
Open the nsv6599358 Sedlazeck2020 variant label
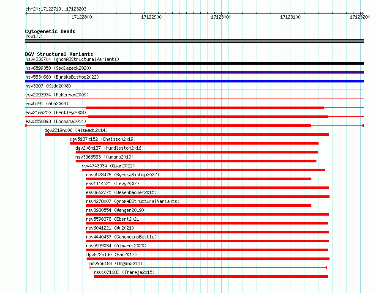click(58, 68)
